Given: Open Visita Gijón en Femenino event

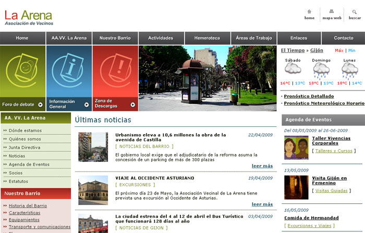Looking at the screenshot, I should (x=329, y=181).
